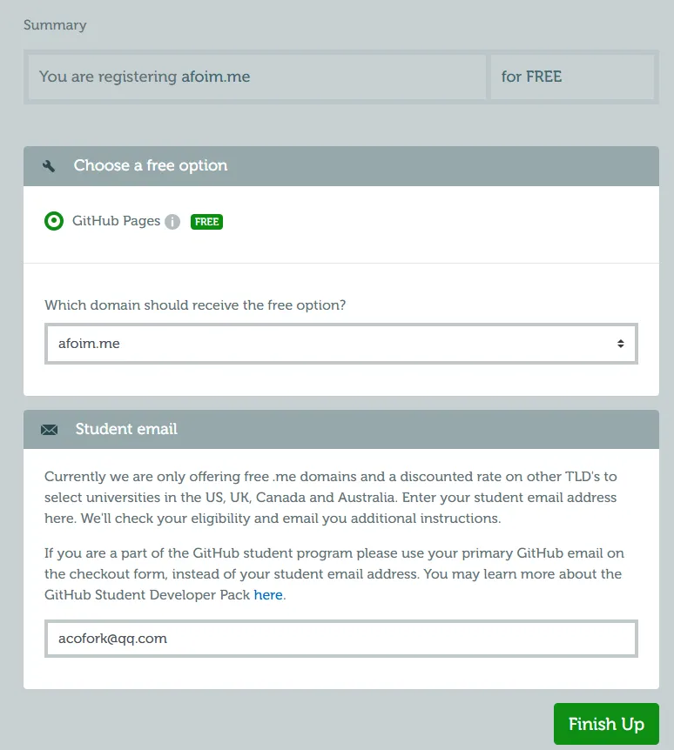Click the 'Which domain should receive' label
The image size is (674, 750).
195,305
